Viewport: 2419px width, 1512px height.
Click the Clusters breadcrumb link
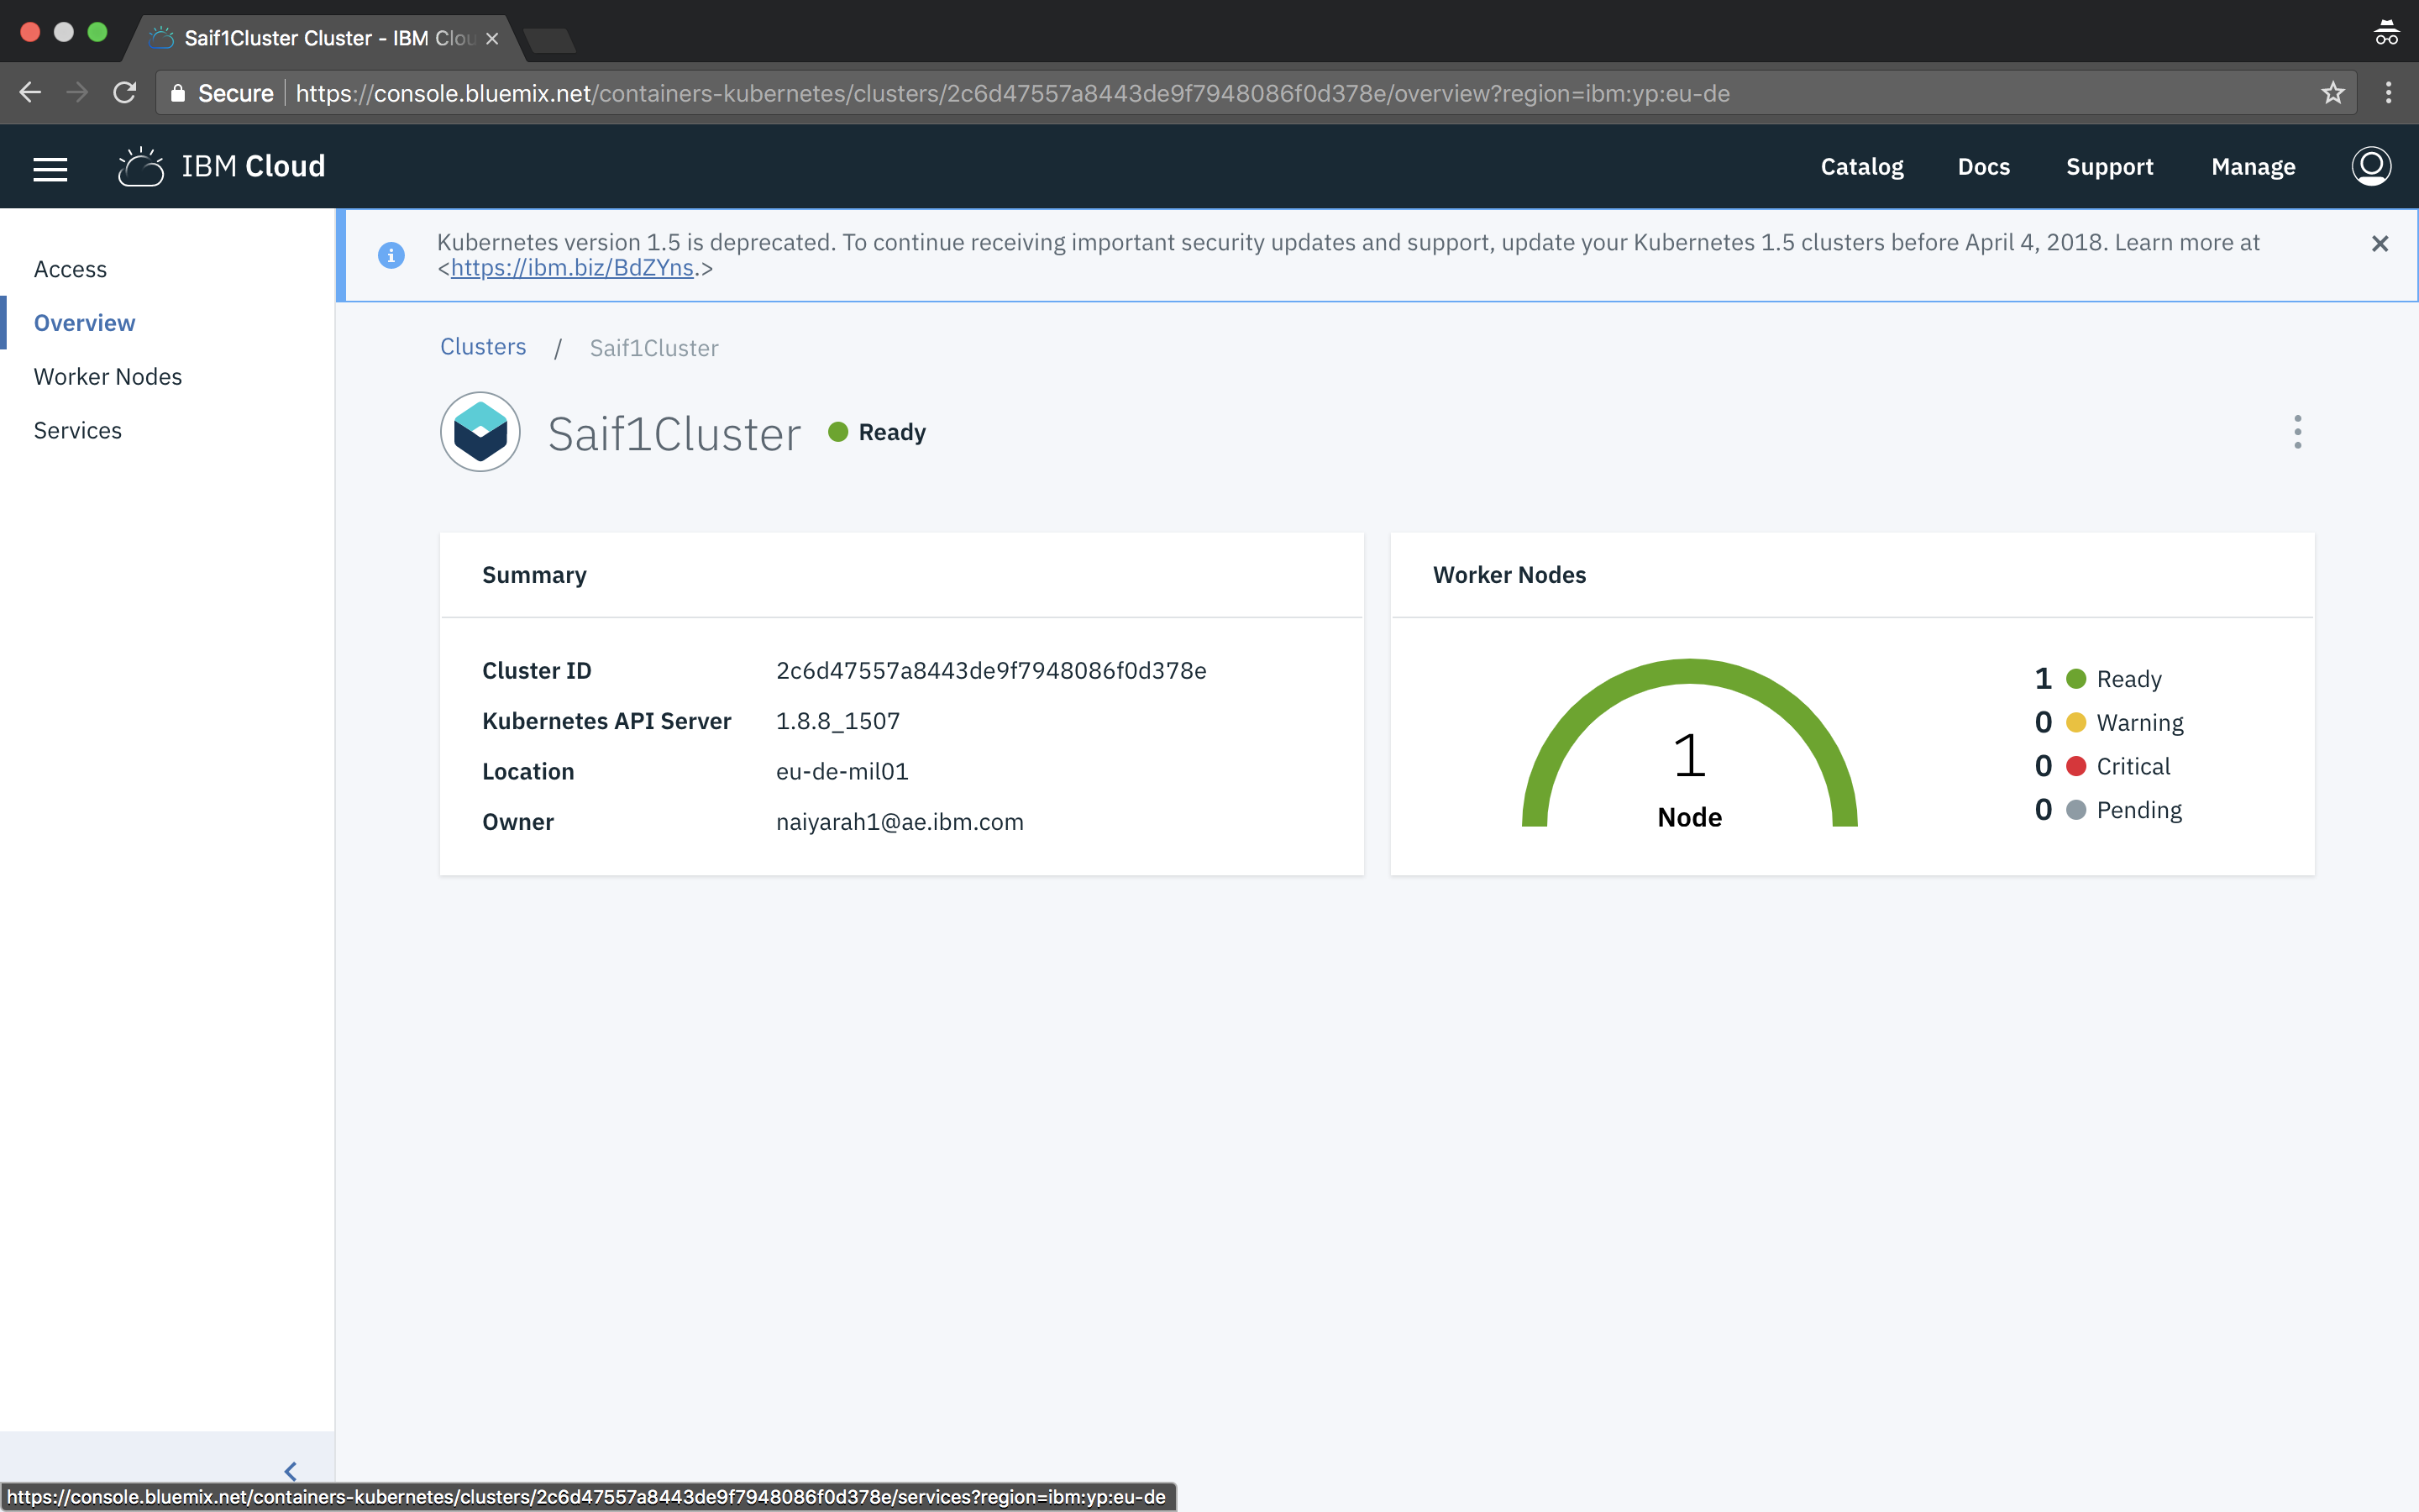483,347
